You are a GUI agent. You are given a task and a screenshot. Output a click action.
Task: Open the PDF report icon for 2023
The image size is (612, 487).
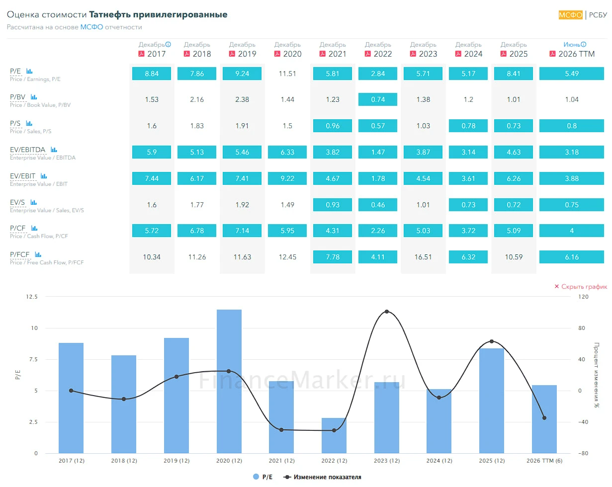tap(413, 54)
